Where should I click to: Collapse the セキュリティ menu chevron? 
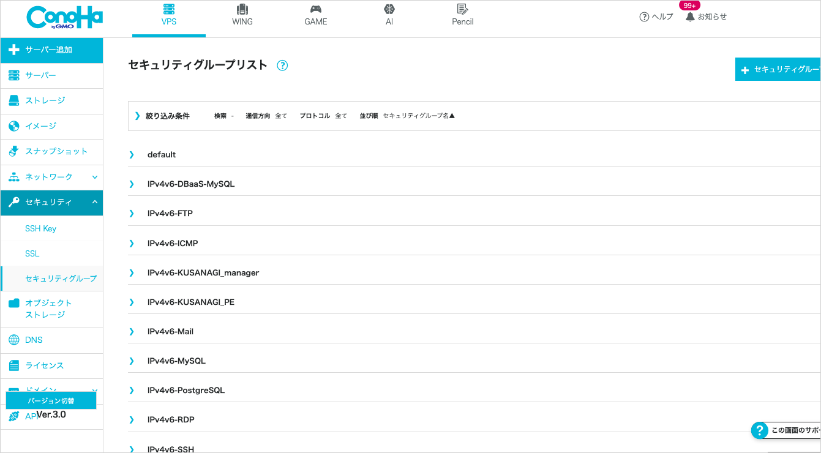95,202
